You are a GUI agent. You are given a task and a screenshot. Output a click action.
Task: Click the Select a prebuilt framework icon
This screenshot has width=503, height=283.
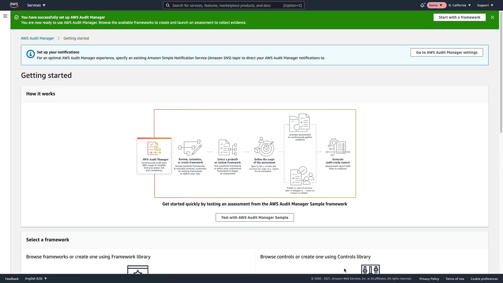click(x=228, y=148)
